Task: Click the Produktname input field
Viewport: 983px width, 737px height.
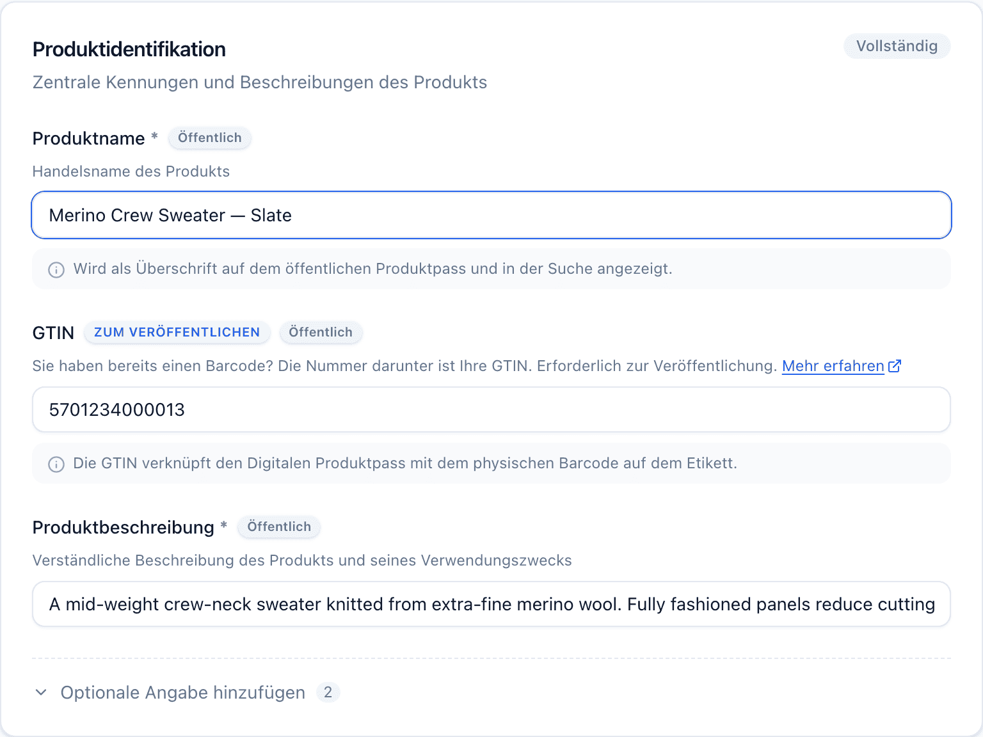Action: tap(491, 215)
